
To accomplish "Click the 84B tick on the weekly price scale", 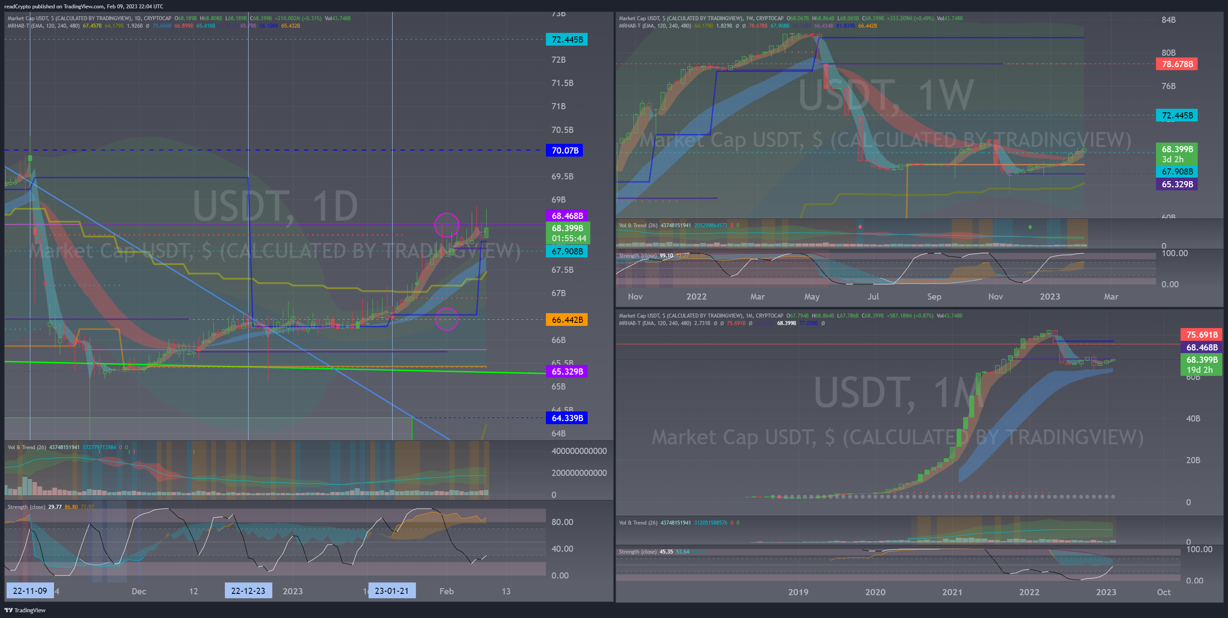I will pos(1168,20).
